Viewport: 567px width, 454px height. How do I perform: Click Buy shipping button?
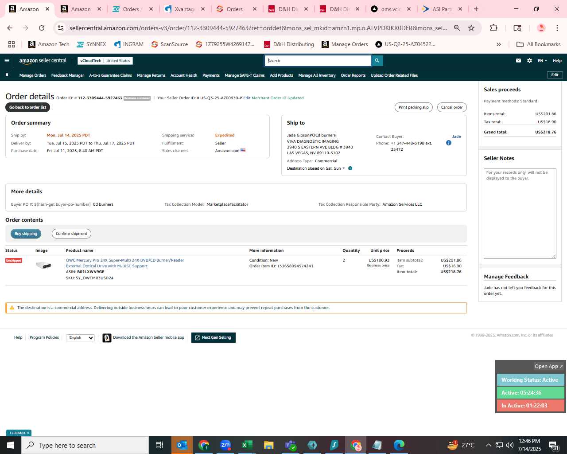click(26, 234)
